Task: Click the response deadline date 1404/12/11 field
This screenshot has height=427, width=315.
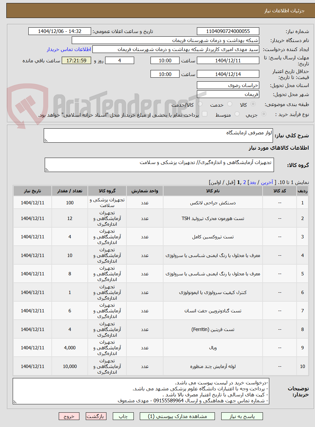Action: 228,60
